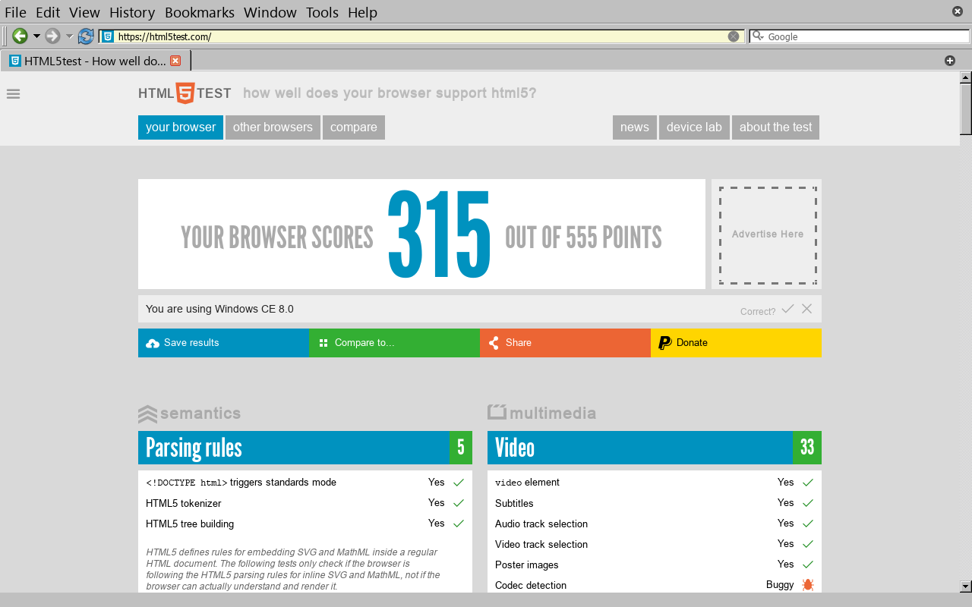The image size is (972, 607).
Task: Open the Back history dropdown arrow
Action: pos(36,36)
